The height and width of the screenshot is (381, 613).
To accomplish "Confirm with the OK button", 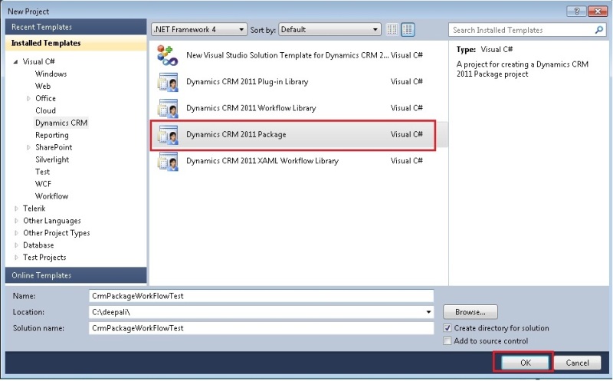I will click(526, 363).
